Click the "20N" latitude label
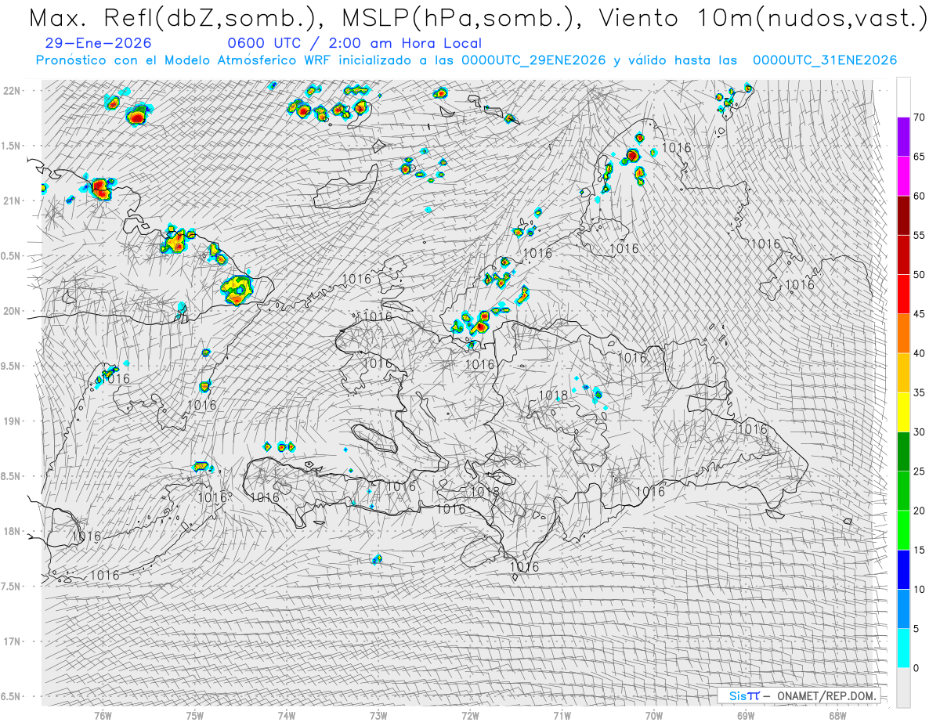940x726 pixels. 13,311
